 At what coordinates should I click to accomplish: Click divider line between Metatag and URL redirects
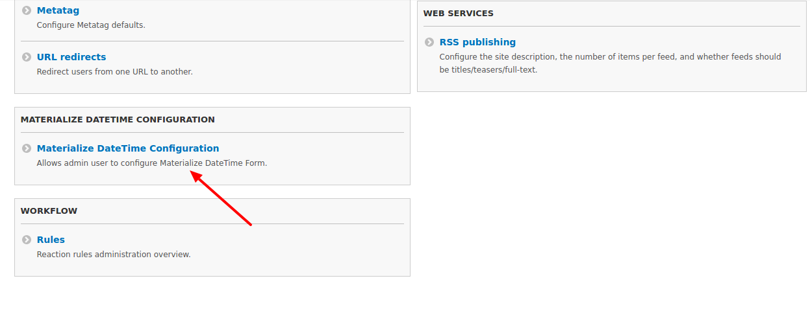point(212,41)
